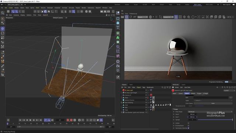Open the Beauty AOV dropdown in RenderView
The width and height of the screenshot is (236, 133).
(x=143, y=17)
